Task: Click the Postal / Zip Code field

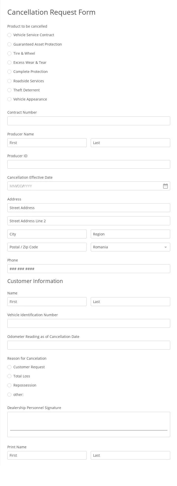Action: coord(47,247)
